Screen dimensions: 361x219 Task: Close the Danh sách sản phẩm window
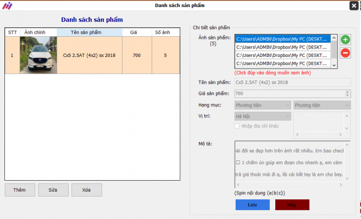point(354,5)
